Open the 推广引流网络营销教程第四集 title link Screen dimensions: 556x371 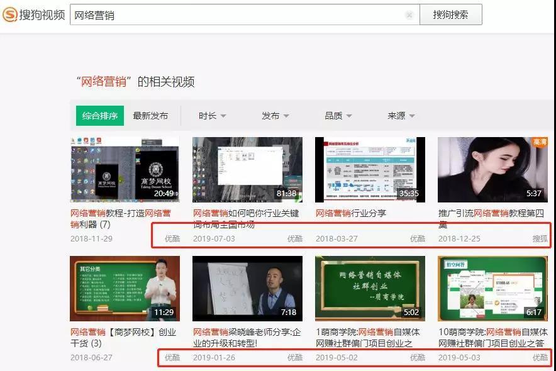pyautogui.click(x=491, y=219)
